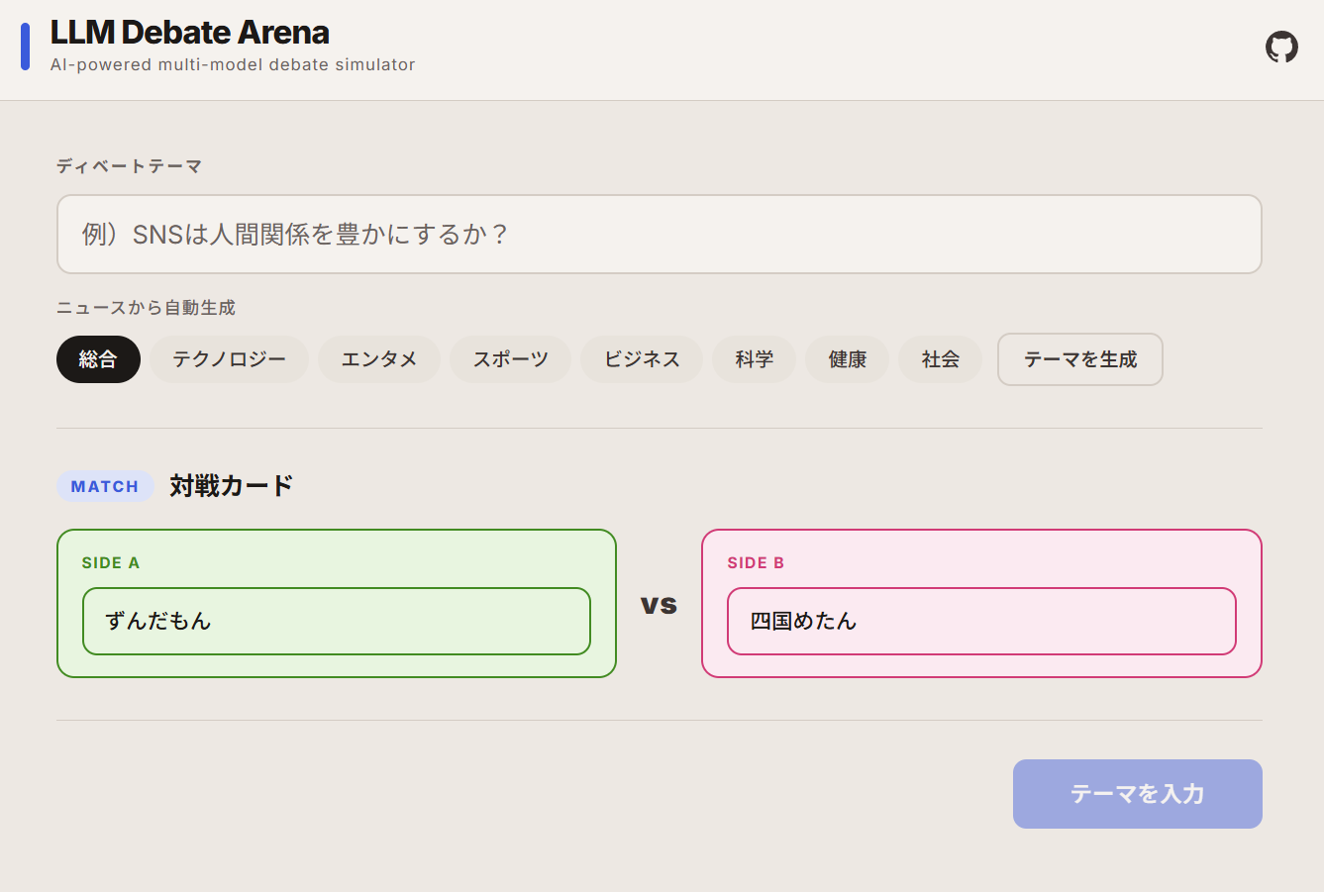
Task: Select the 総合 category chip
Action: 98,359
